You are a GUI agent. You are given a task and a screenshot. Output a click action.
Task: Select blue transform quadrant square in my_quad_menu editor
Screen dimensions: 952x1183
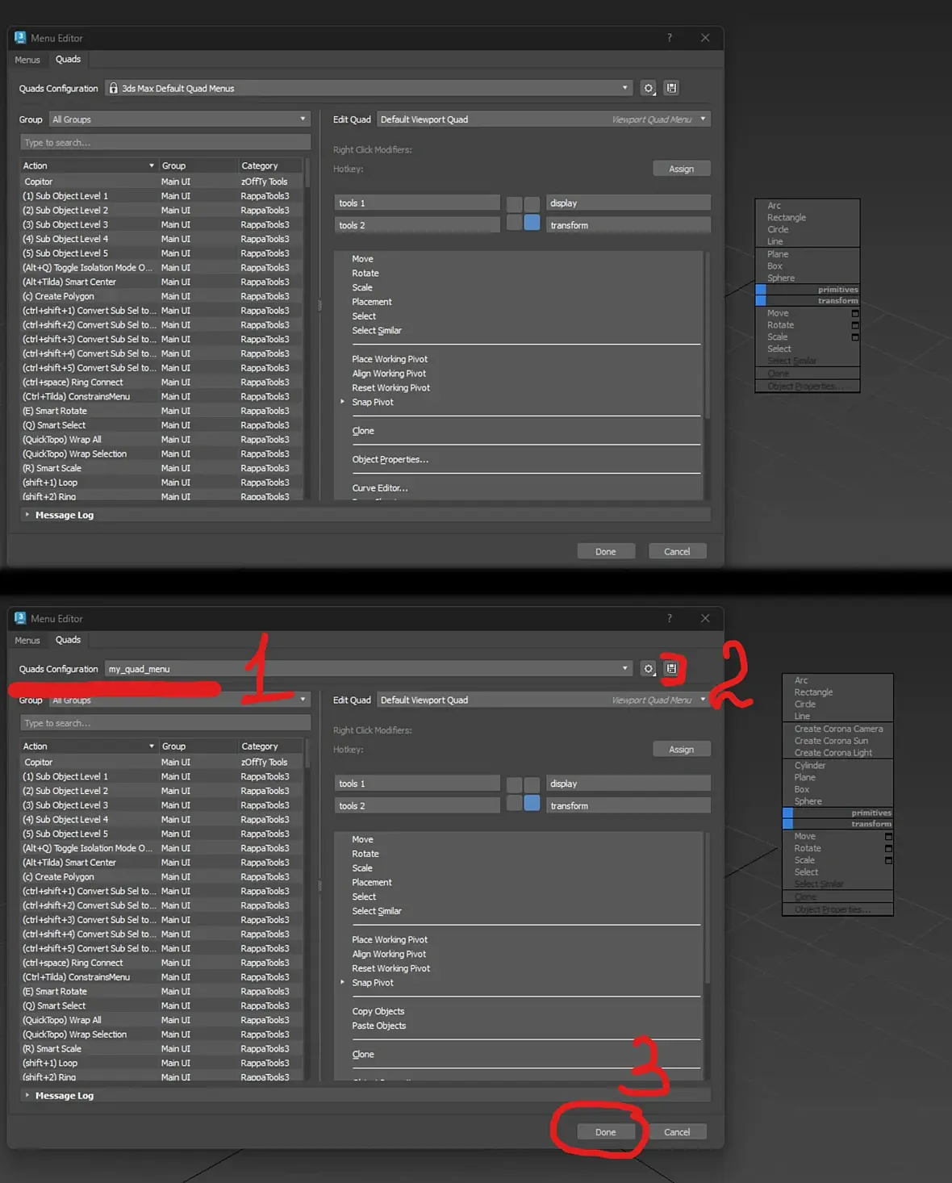click(532, 803)
